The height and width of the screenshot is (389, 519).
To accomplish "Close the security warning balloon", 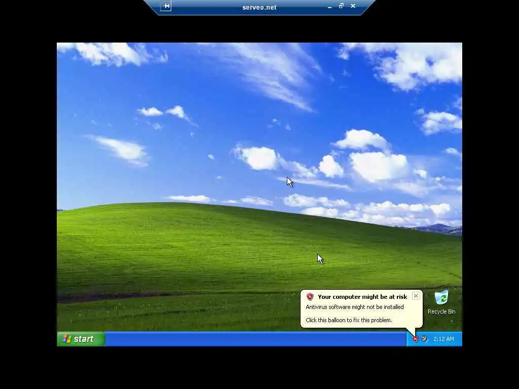I will coord(416,296).
